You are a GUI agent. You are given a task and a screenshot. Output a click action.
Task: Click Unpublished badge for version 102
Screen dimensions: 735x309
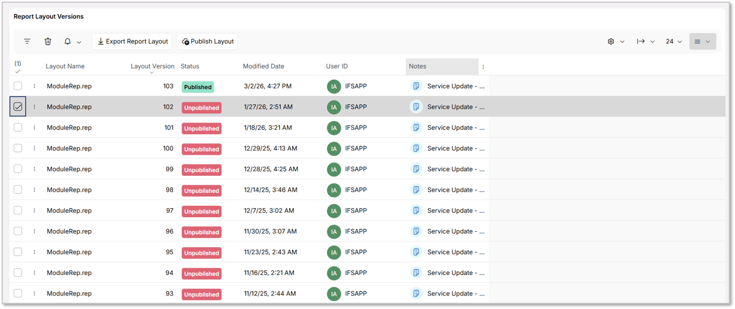(x=201, y=107)
